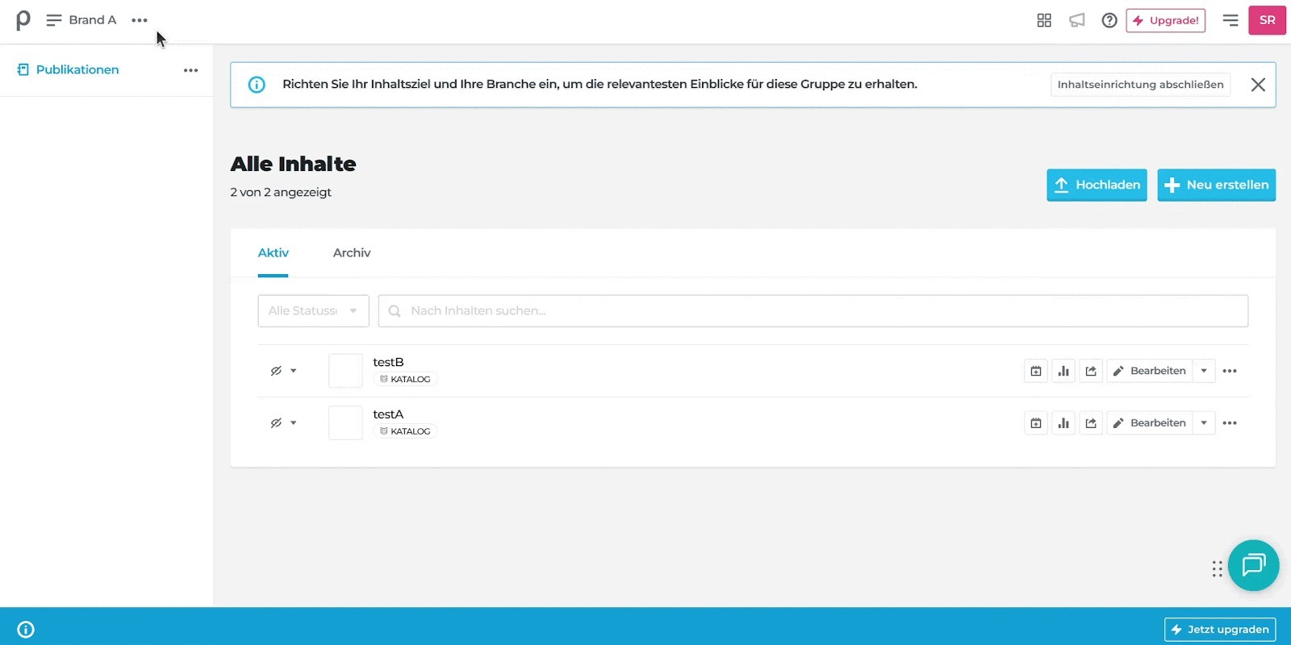
Task: Toggle visibility status of testB
Action: click(282, 371)
